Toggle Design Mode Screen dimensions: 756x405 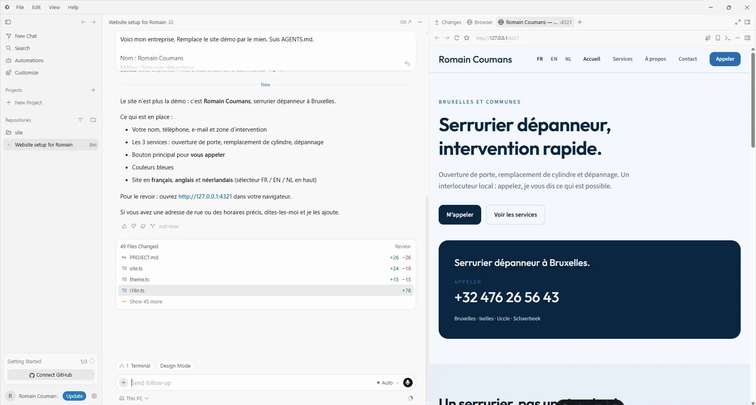(175, 366)
